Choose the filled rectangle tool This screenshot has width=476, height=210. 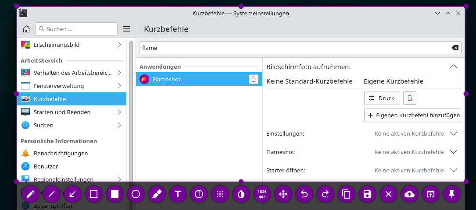115,194
